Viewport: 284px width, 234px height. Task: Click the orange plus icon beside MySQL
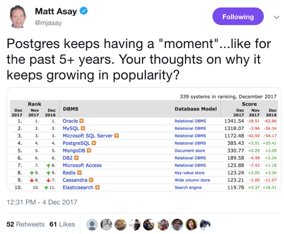click(83, 128)
